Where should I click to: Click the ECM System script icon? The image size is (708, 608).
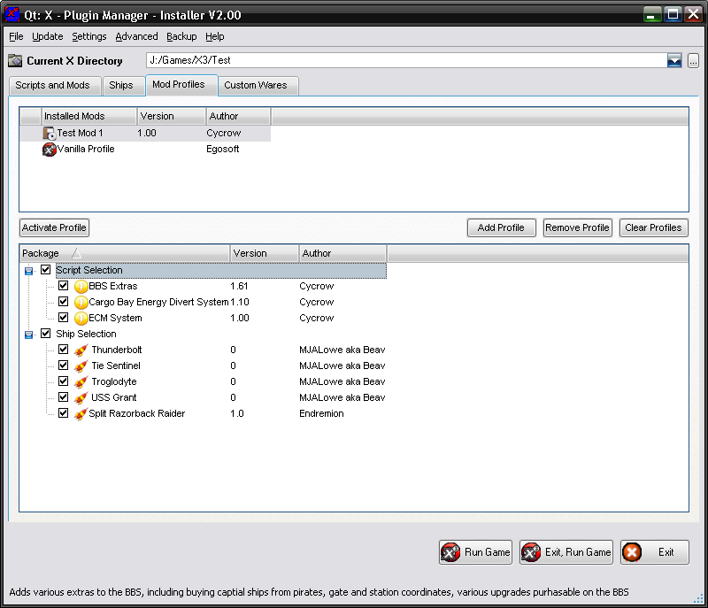81,319
